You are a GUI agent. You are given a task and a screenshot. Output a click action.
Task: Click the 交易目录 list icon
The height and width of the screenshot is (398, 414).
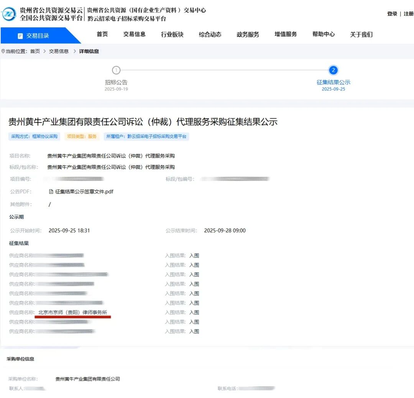pyautogui.click(x=20, y=36)
